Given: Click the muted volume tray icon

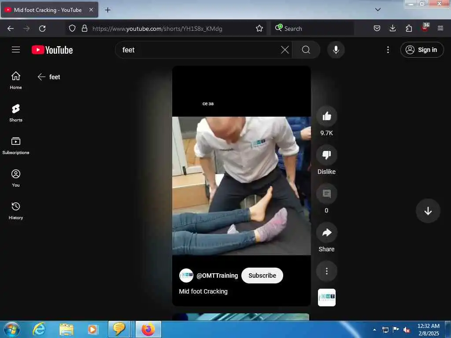Looking at the screenshot, I should pyautogui.click(x=407, y=330).
